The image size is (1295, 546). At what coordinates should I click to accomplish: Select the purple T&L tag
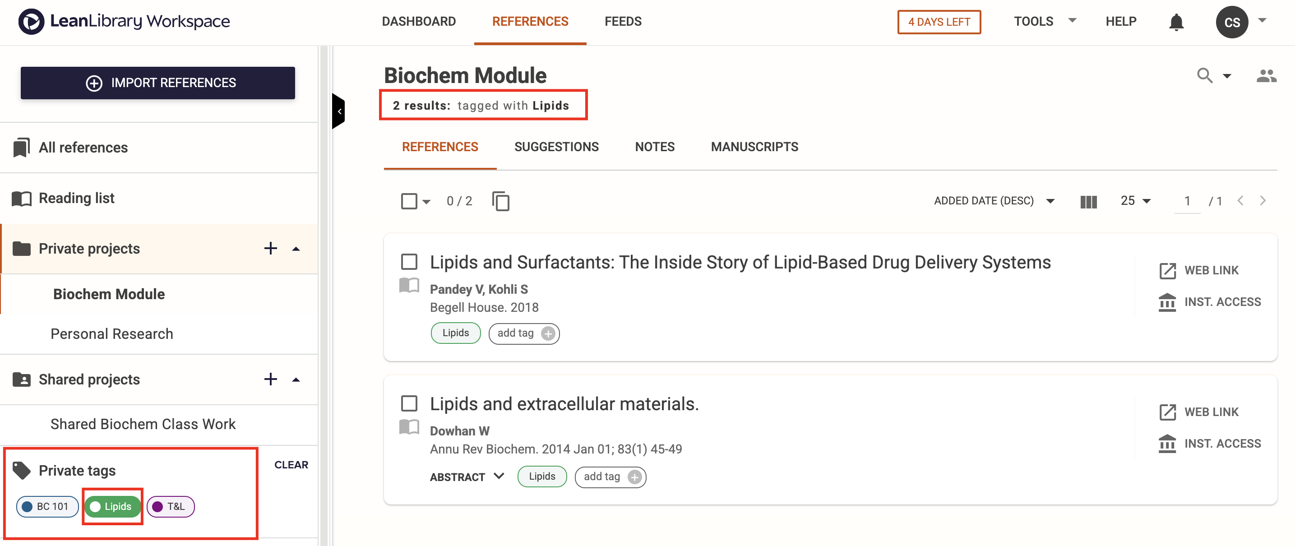171,506
